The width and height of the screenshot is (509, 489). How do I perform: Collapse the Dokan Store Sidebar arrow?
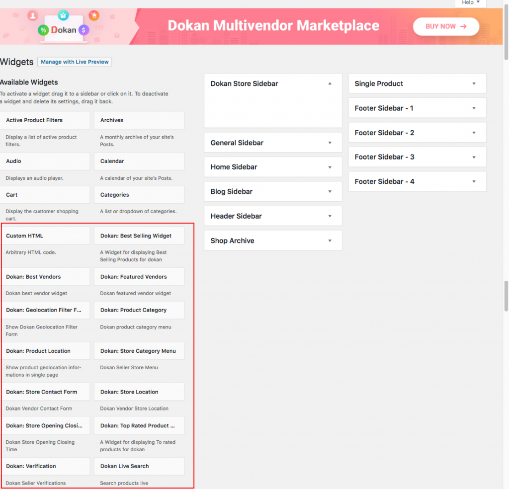click(x=330, y=83)
